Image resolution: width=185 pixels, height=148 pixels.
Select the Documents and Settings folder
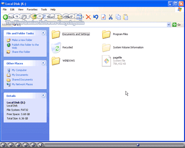(x=71, y=34)
